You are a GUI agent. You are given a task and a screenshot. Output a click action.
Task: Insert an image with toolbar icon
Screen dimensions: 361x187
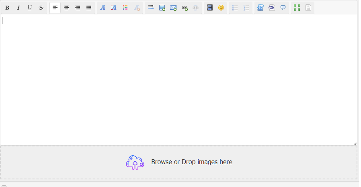pyautogui.click(x=162, y=8)
